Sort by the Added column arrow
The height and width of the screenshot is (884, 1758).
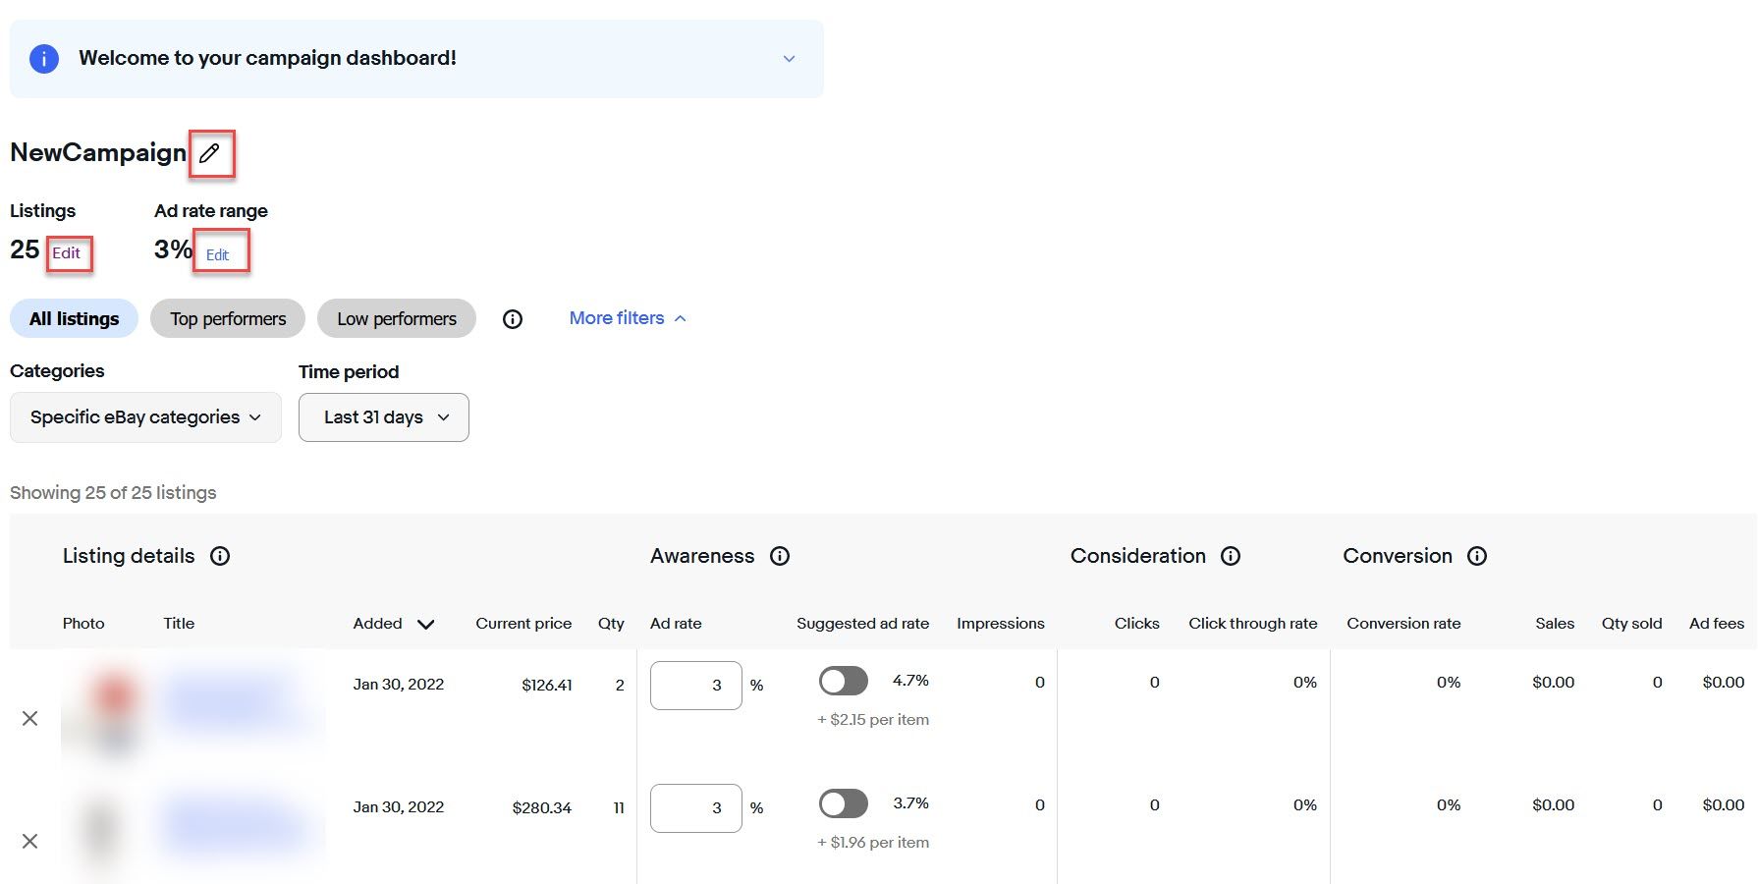point(425,624)
